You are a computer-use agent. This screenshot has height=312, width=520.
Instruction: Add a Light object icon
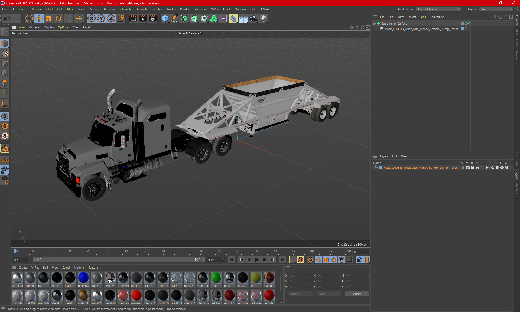click(x=263, y=18)
